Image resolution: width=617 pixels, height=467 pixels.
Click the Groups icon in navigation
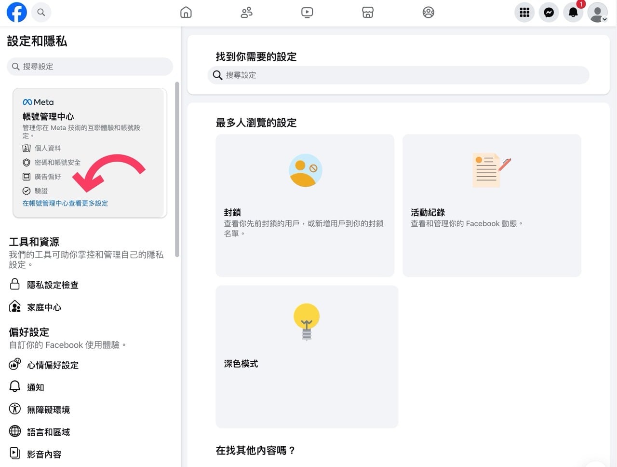pos(429,13)
